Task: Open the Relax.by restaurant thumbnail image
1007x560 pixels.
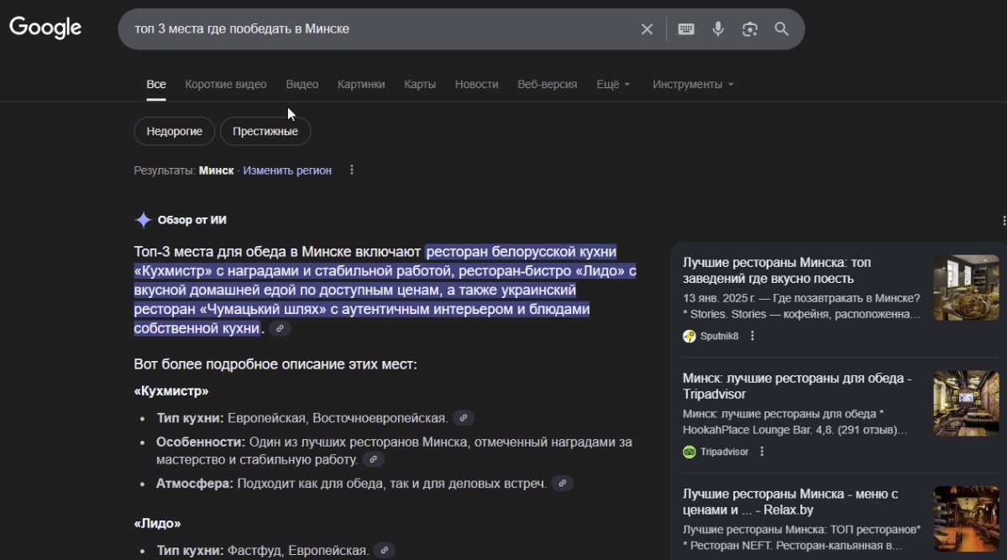Action: (x=966, y=519)
